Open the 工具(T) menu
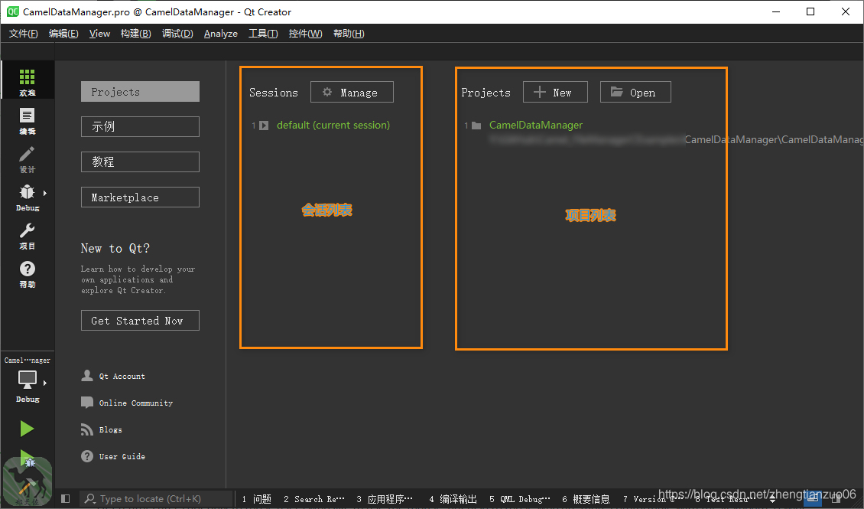This screenshot has height=509, width=864. click(263, 34)
